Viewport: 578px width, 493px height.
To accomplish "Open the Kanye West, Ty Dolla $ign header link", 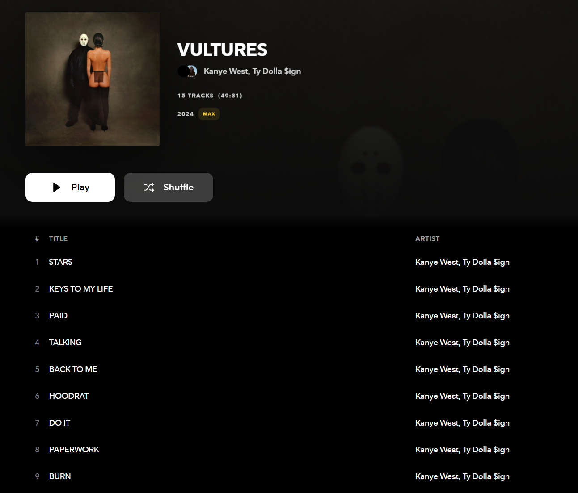I will pyautogui.click(x=252, y=71).
